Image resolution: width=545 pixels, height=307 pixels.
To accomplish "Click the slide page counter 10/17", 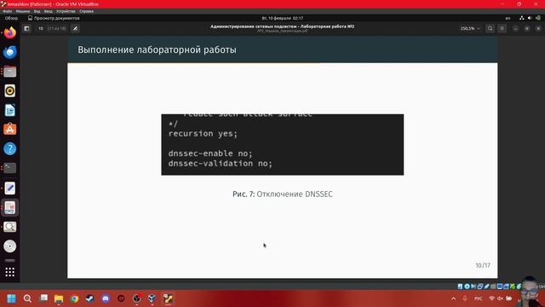I will tap(483, 265).
